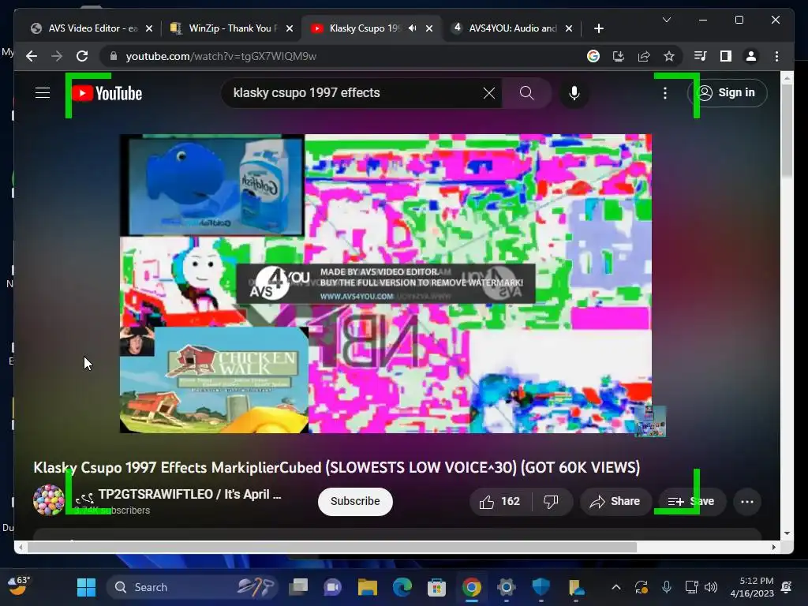Open clock and date 5:12 PM
This screenshot has width=808, height=606.
click(x=752, y=587)
